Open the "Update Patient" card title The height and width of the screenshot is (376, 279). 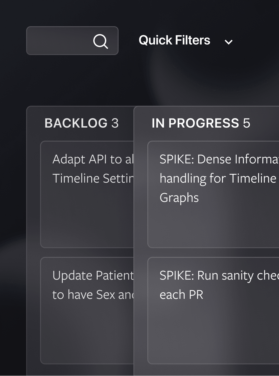(x=93, y=276)
